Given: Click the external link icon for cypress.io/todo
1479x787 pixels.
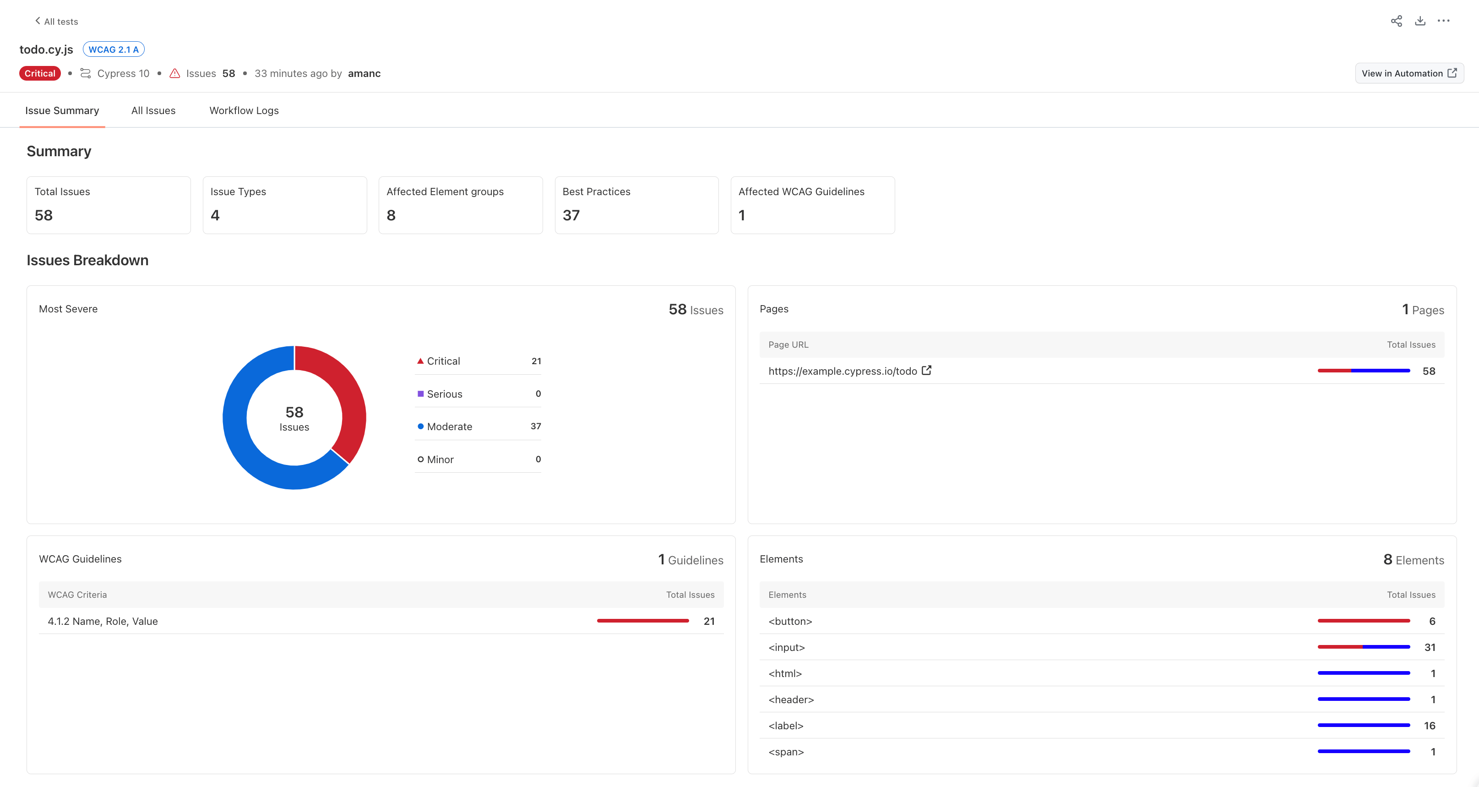Looking at the screenshot, I should (x=928, y=370).
